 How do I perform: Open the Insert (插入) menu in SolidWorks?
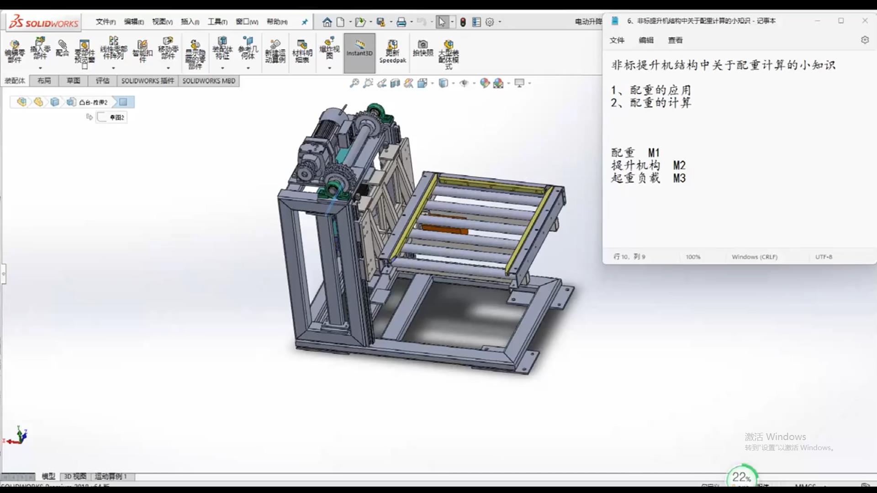point(190,22)
